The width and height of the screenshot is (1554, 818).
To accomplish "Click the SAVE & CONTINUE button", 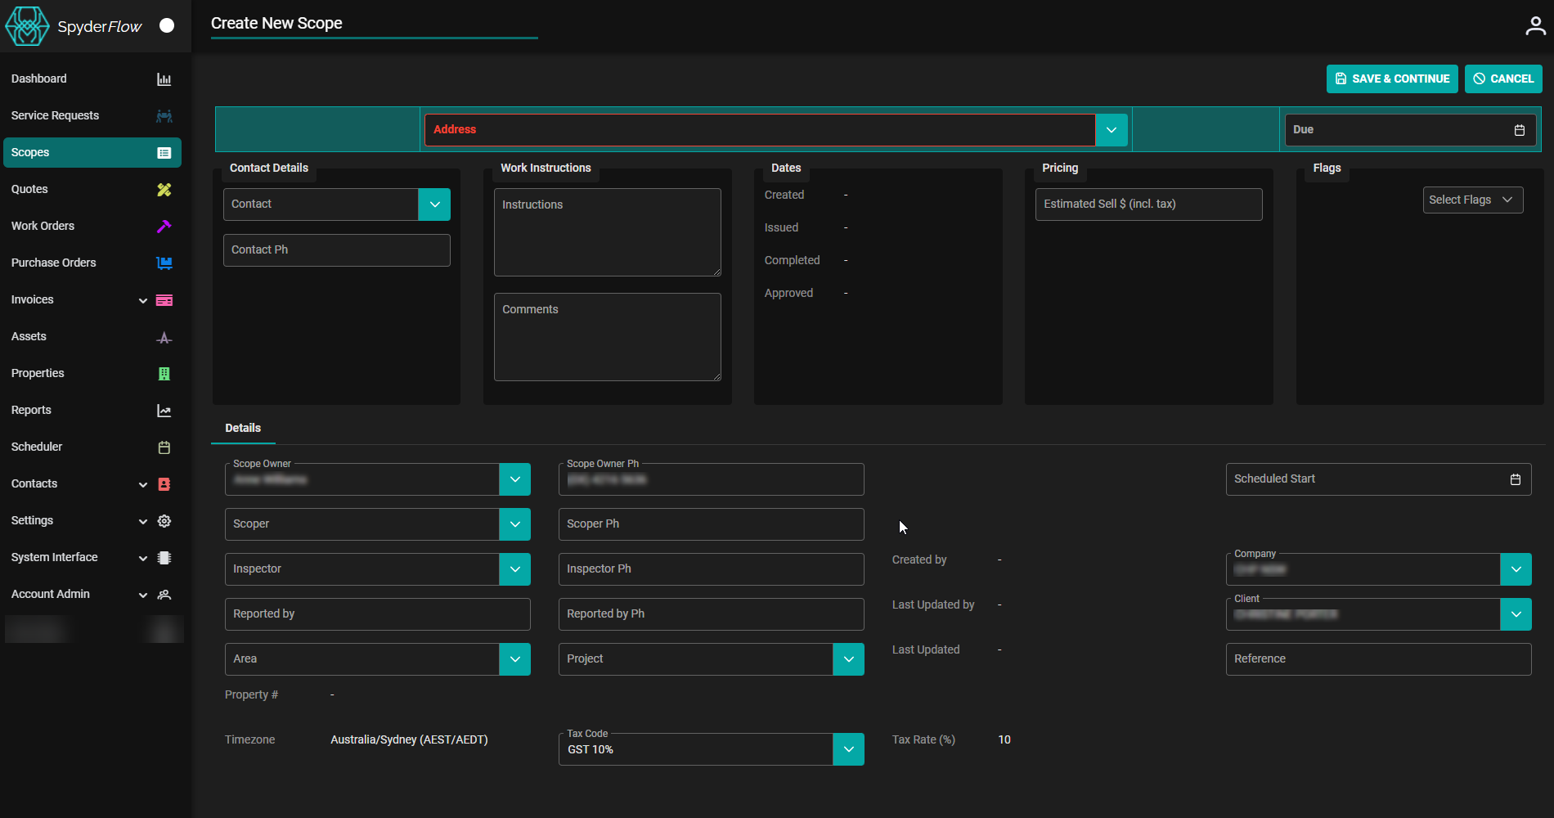I will click(x=1391, y=79).
